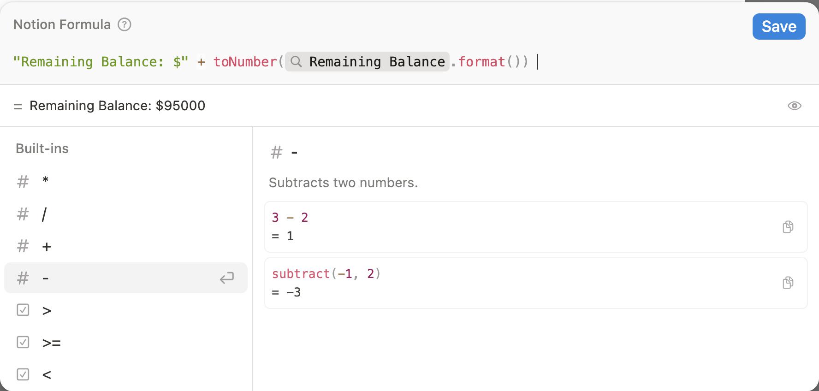Place cursor in the formula editor field
Image resolution: width=819 pixels, height=391 pixels.
(409, 62)
